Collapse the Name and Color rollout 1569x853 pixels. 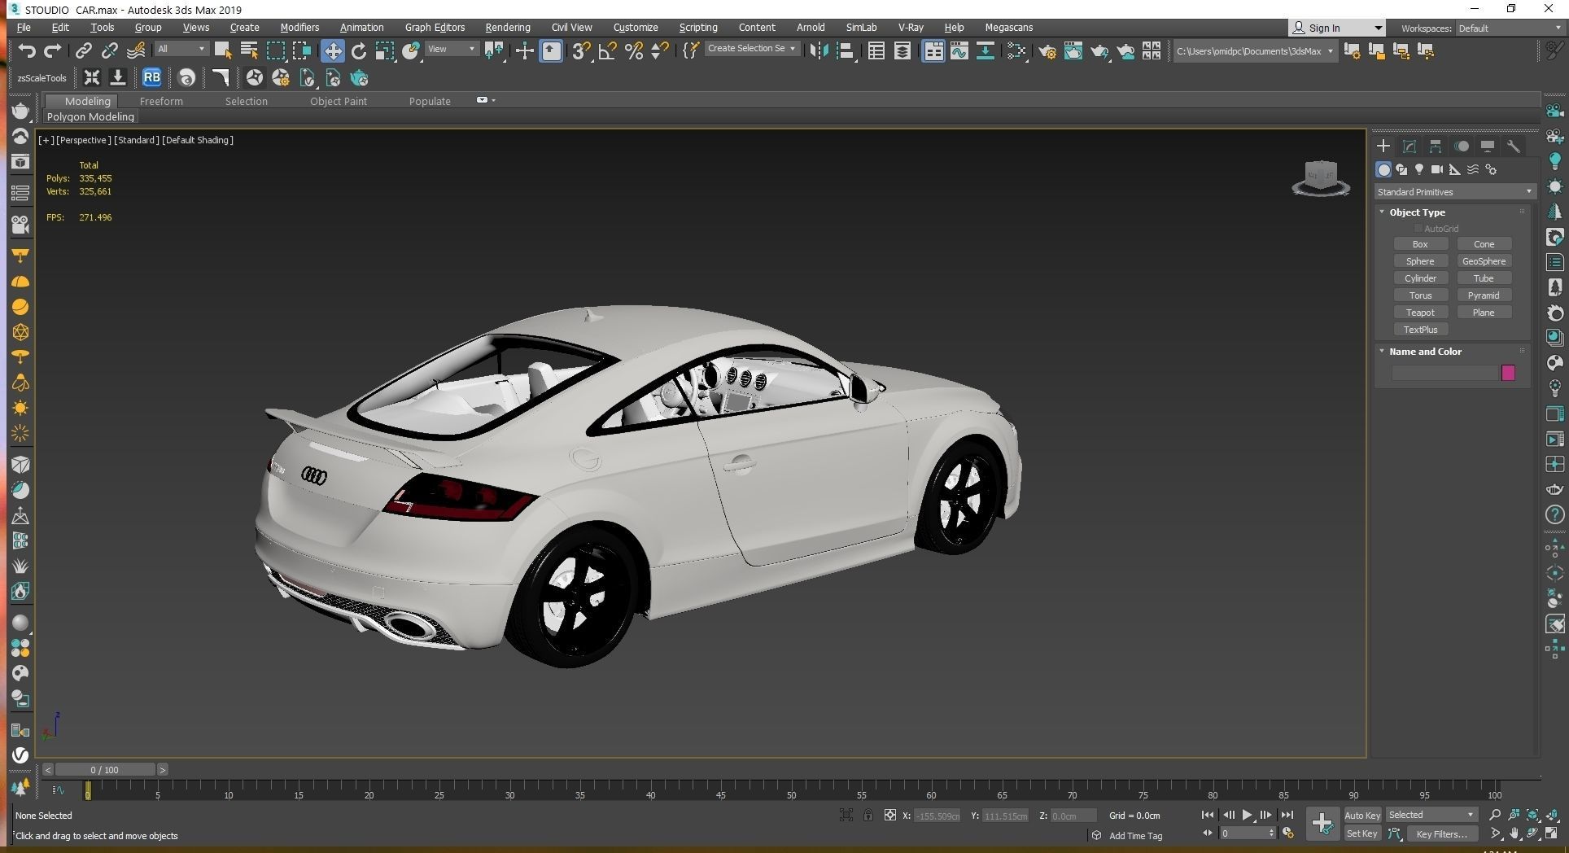pyautogui.click(x=1424, y=352)
